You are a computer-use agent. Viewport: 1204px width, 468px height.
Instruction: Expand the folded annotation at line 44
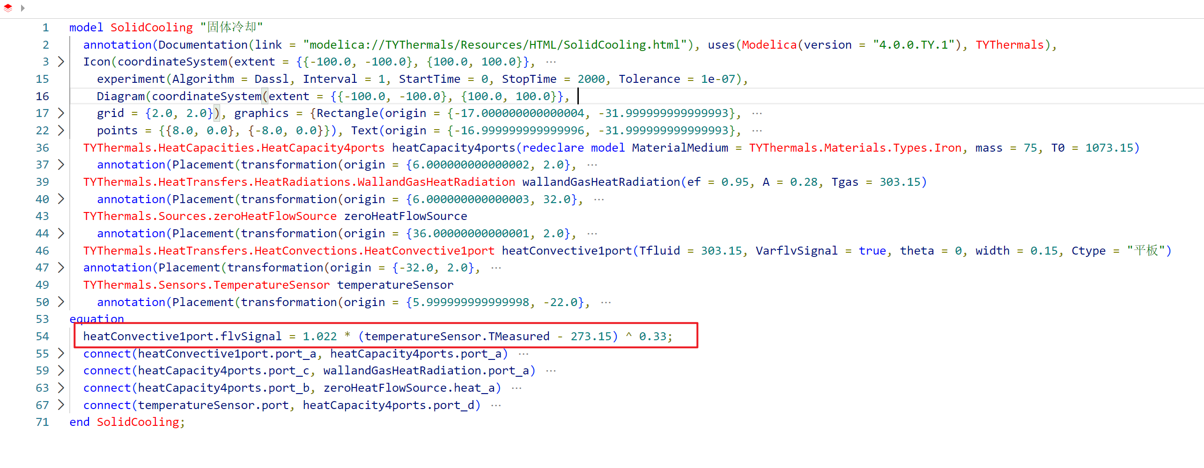tap(61, 233)
